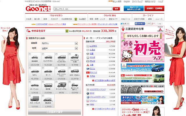Check the ステーションワゴン checkbox
The image size is (186, 116).
(56, 68)
